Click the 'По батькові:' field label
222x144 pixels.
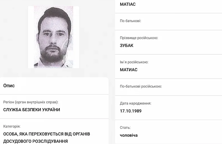[x=130, y=21]
